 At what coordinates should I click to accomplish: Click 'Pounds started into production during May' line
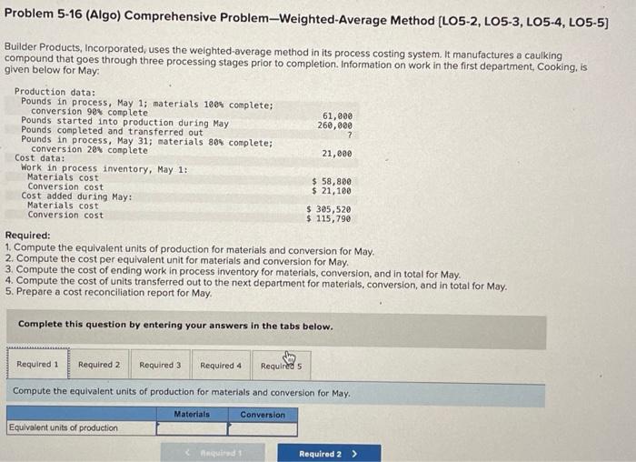(125, 122)
